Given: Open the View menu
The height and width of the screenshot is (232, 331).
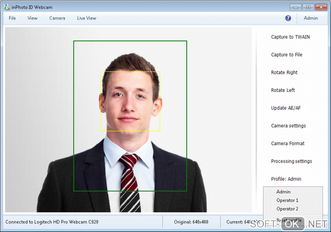Looking at the screenshot, I should (32, 18).
